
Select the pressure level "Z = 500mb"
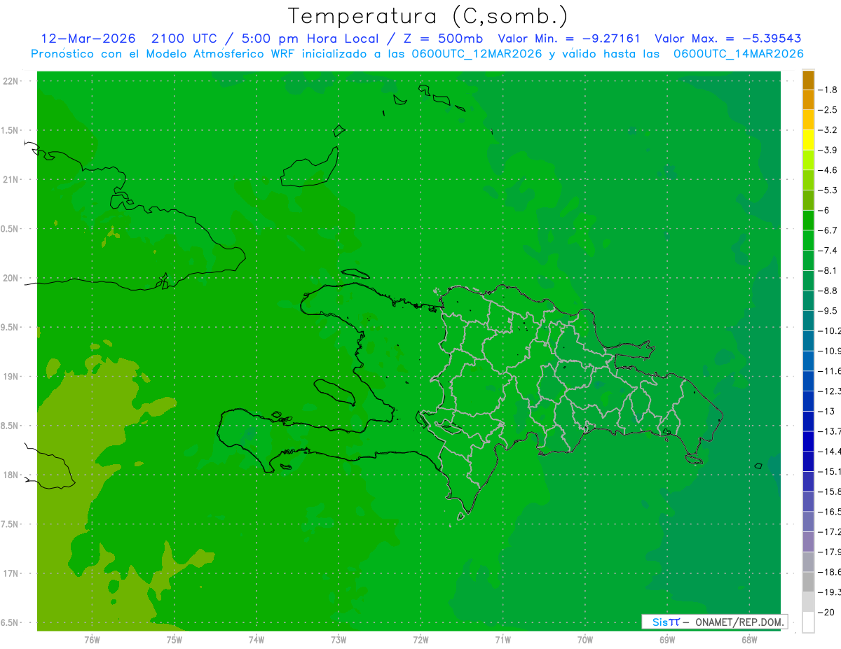coord(442,39)
